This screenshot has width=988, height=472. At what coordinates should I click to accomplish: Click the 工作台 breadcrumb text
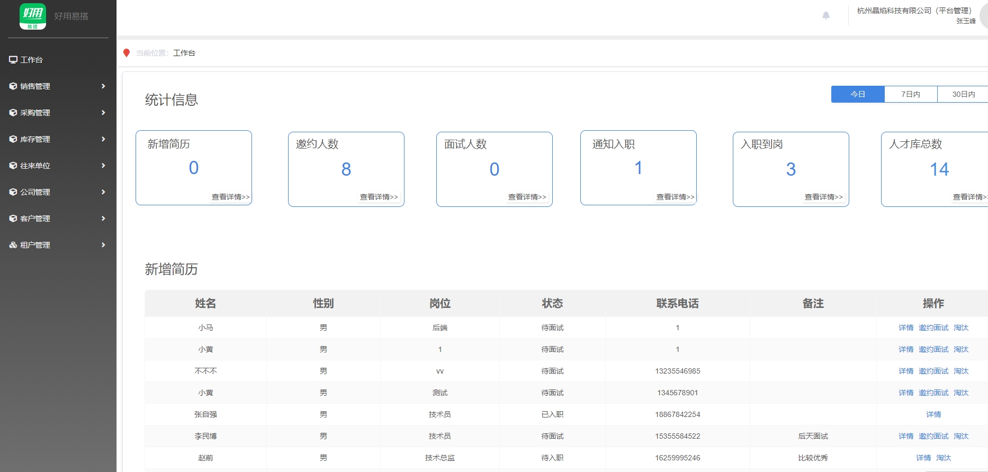[184, 53]
